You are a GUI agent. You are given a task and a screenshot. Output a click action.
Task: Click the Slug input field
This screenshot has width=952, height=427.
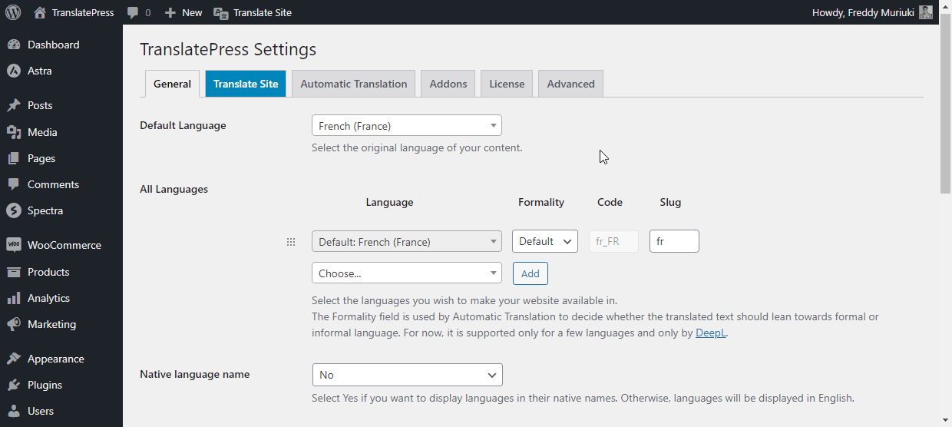tap(674, 241)
